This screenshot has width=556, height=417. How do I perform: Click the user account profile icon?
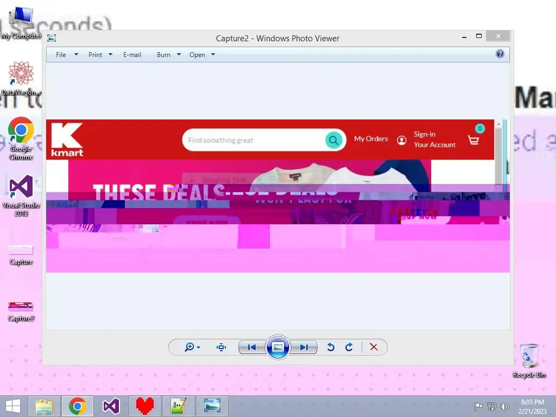click(402, 141)
